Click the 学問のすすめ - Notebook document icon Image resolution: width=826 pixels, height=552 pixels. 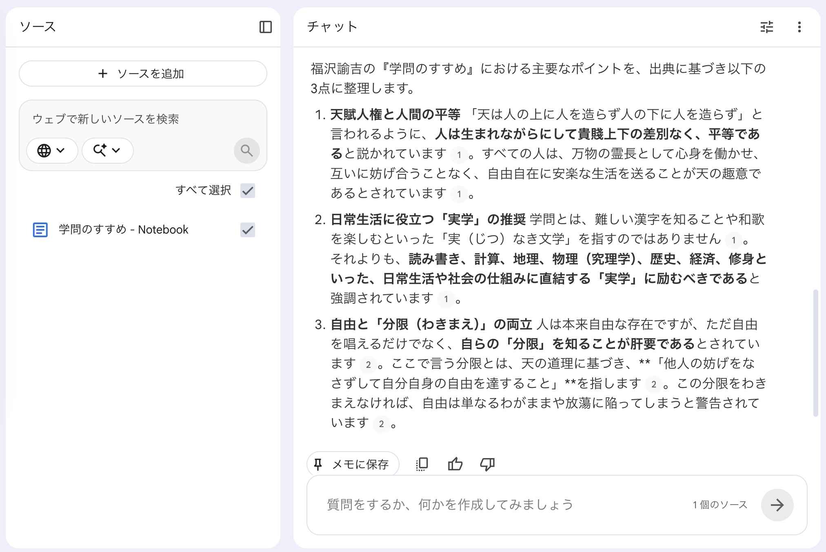40,230
